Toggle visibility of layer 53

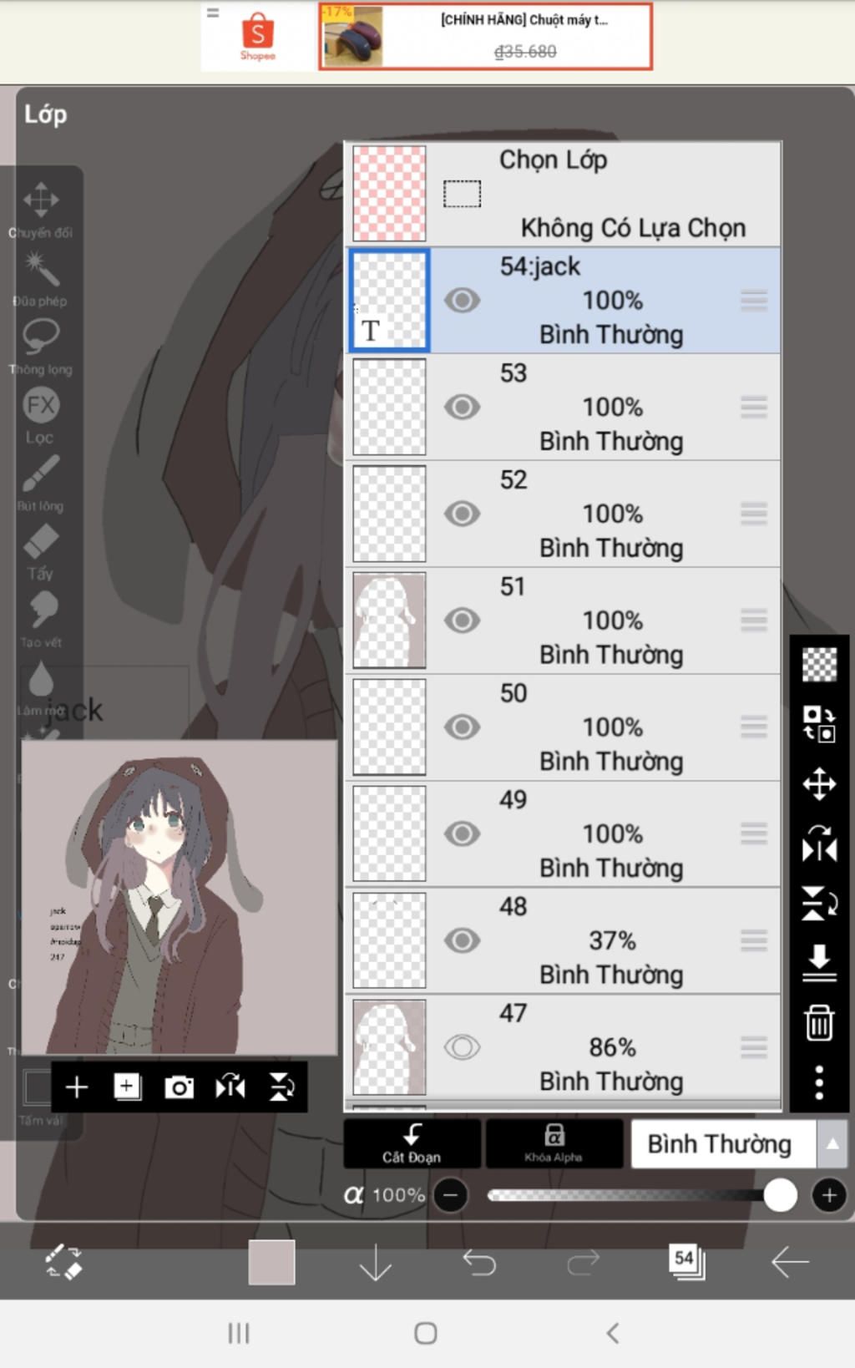click(462, 407)
